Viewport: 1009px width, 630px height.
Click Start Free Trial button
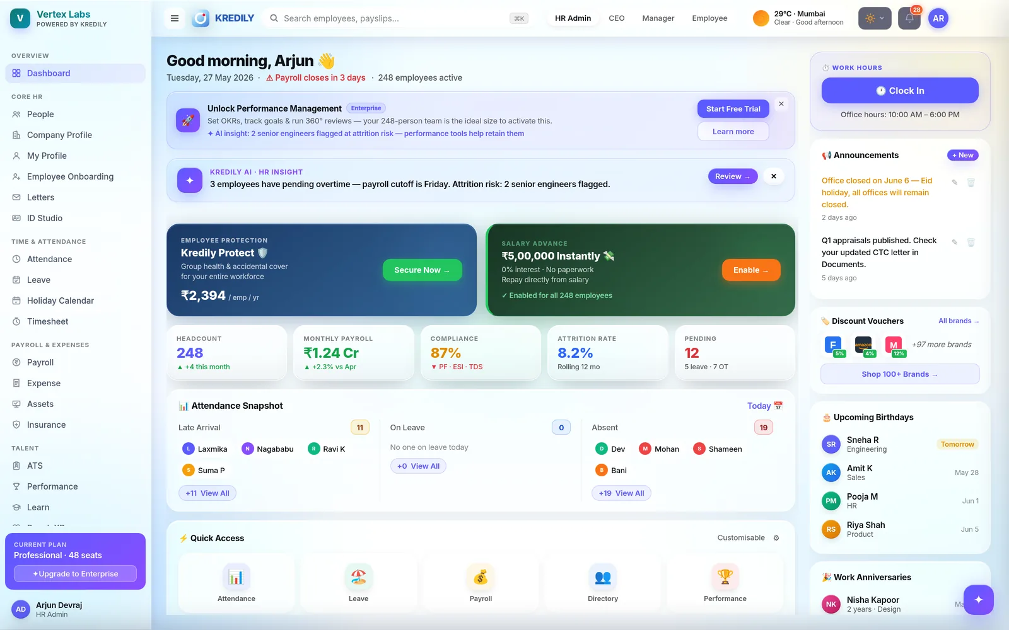point(733,108)
